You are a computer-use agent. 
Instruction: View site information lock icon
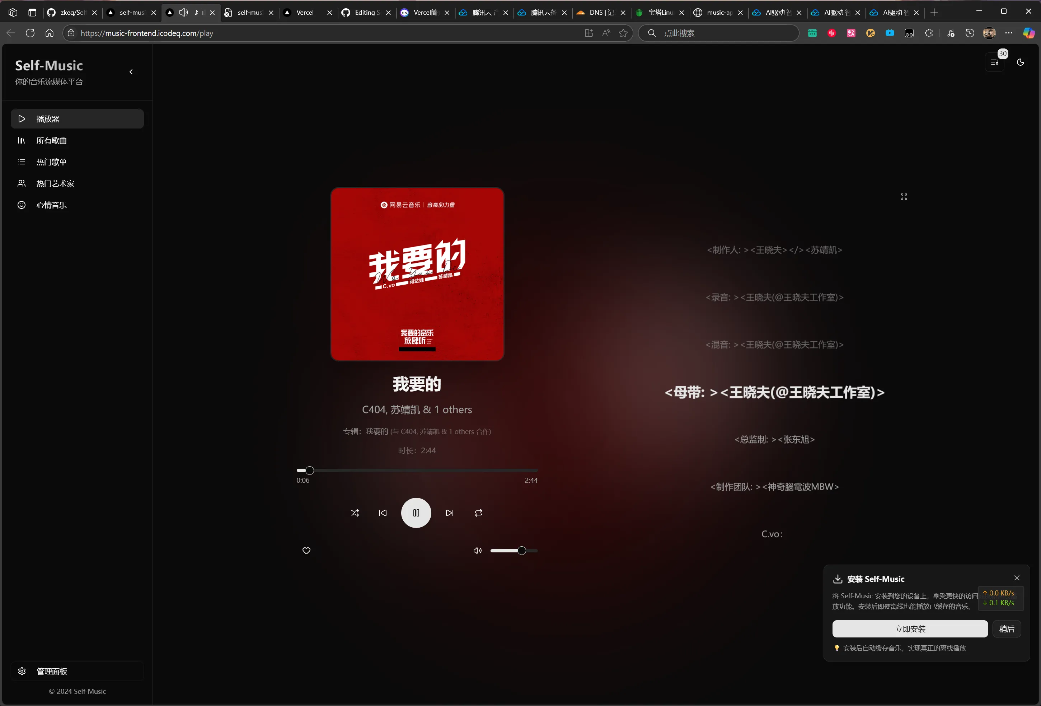pyautogui.click(x=71, y=33)
